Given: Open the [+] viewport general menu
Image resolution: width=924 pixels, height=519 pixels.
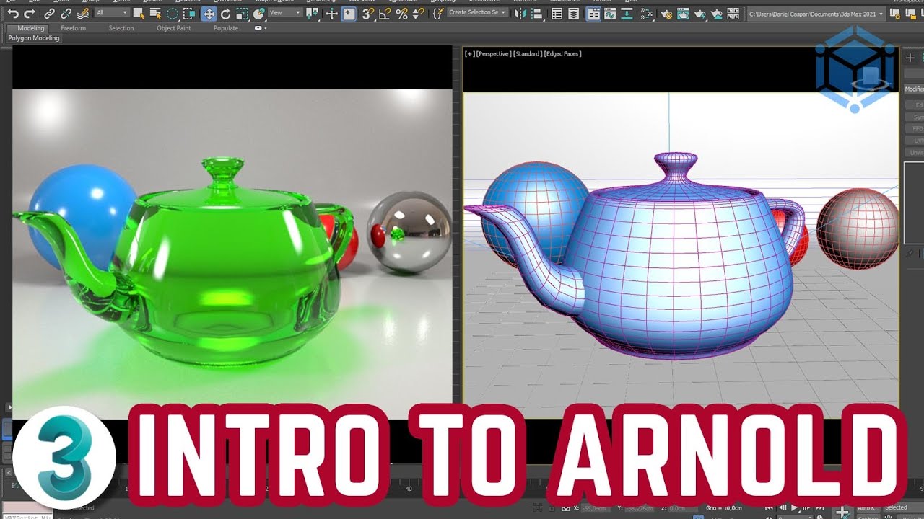Looking at the screenshot, I should [469, 54].
